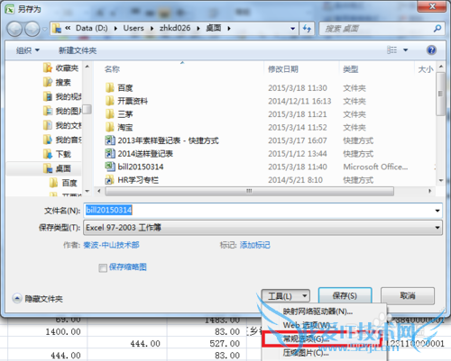Sort by 类型 column header
This screenshot has width=451, height=361.
coord(351,69)
